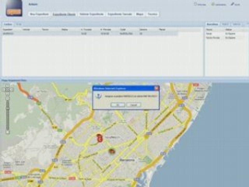Go to the Expedients Tancats menu item

(120, 14)
